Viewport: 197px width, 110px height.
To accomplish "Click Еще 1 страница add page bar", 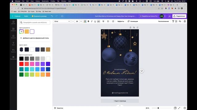I will click(120, 101).
